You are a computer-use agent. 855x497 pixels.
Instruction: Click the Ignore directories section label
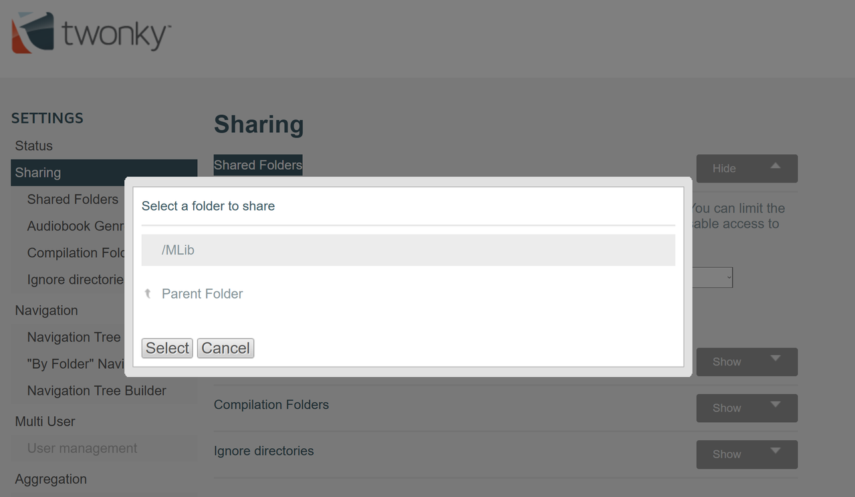[263, 451]
